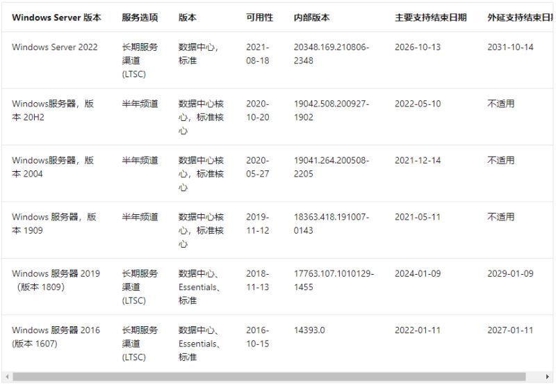Click edition cell in the 2004 row
Screen dimensions: 556x386
[201, 174]
